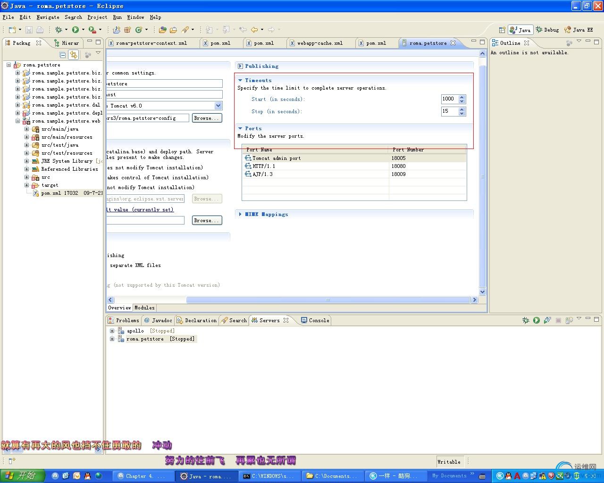Open the Window menu
This screenshot has width=604, height=483.
pos(135,17)
